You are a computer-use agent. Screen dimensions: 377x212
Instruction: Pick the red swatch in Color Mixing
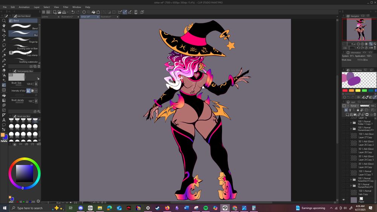tap(345, 90)
